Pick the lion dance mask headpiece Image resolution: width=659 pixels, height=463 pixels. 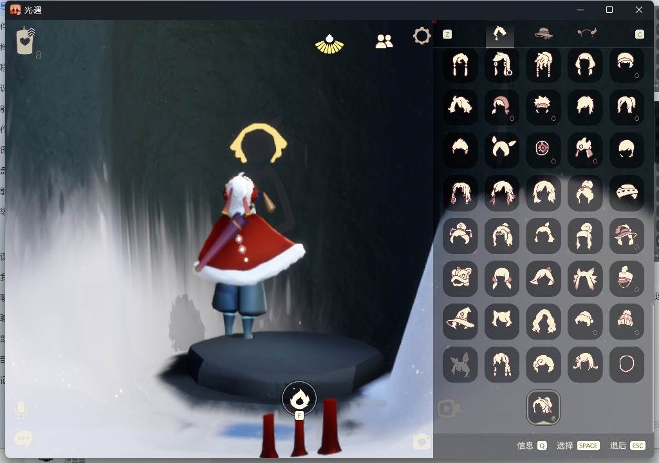point(460,278)
